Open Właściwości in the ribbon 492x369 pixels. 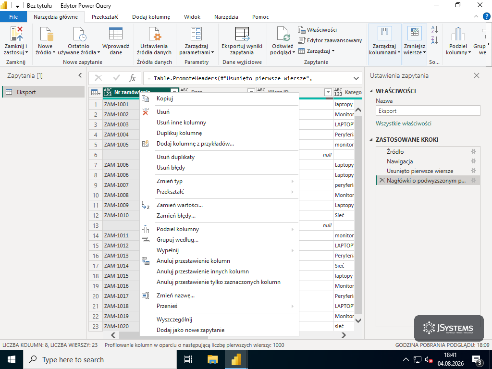[x=318, y=30]
